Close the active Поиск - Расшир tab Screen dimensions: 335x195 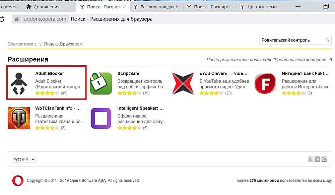(x=124, y=7)
